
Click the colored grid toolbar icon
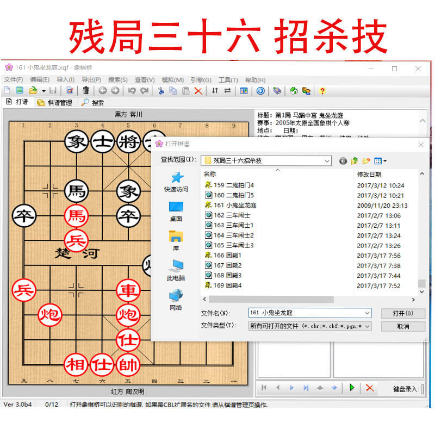click(244, 91)
